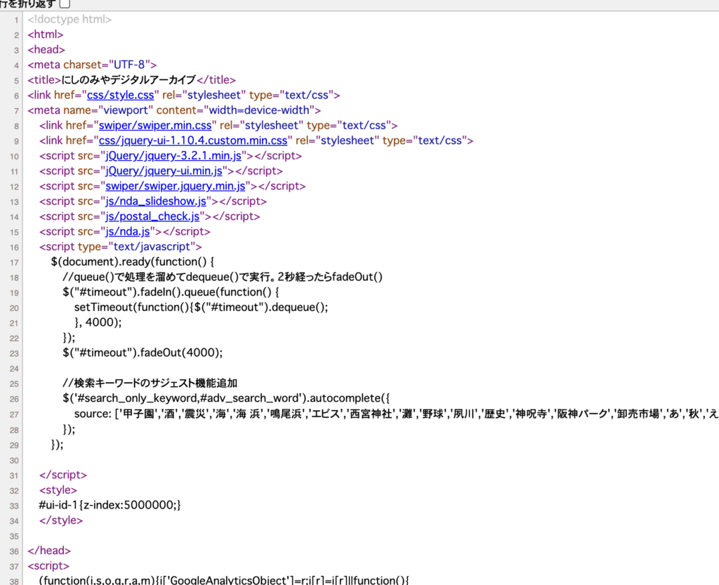719x585 pixels.
Task: Click the #ui-id-1{z-index:5000000;} line
Action: click(x=110, y=505)
